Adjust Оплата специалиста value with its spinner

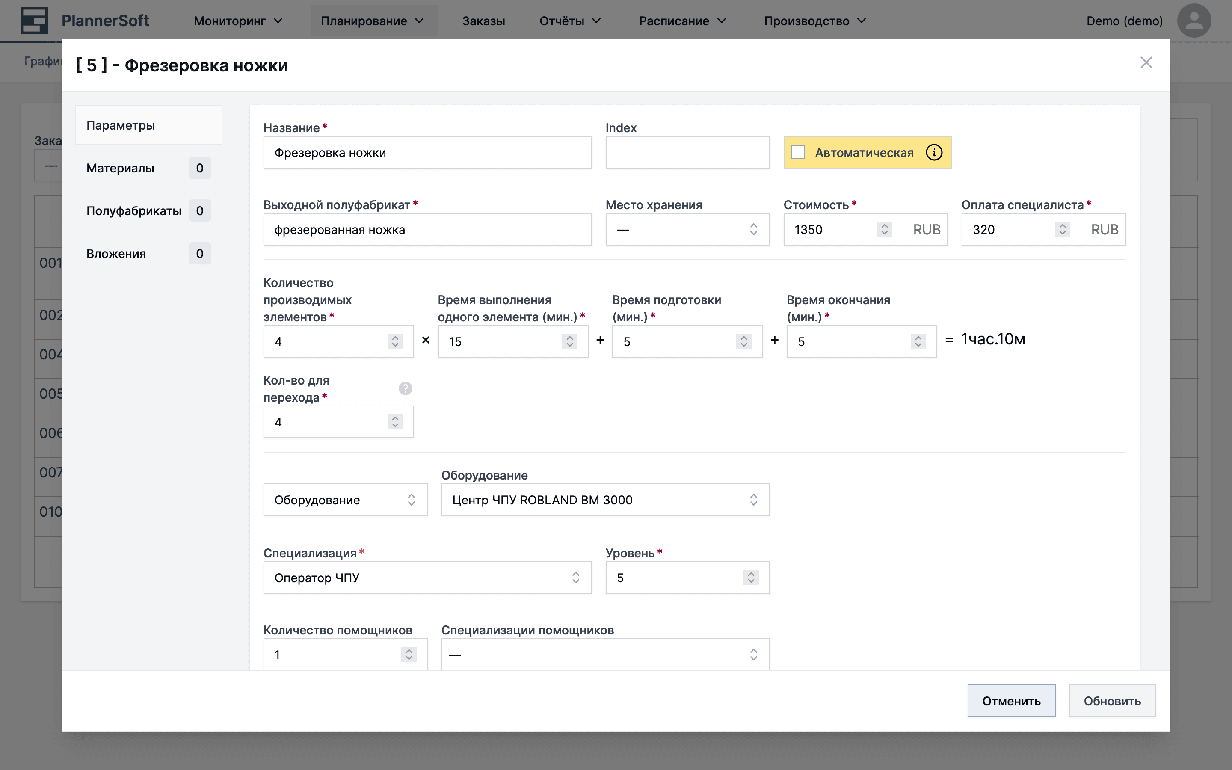(x=1062, y=229)
